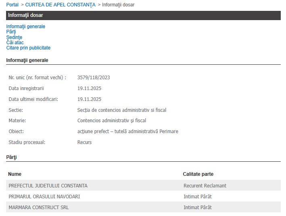Image resolution: width=286 pixels, height=216 pixels.
Task: Click the Recurs procedural stage value
Action: tap(84, 142)
